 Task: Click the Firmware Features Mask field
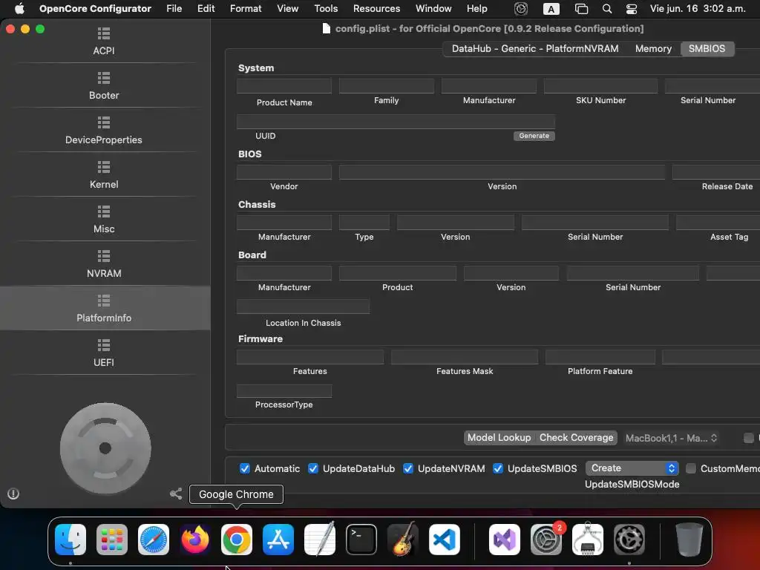coord(465,357)
